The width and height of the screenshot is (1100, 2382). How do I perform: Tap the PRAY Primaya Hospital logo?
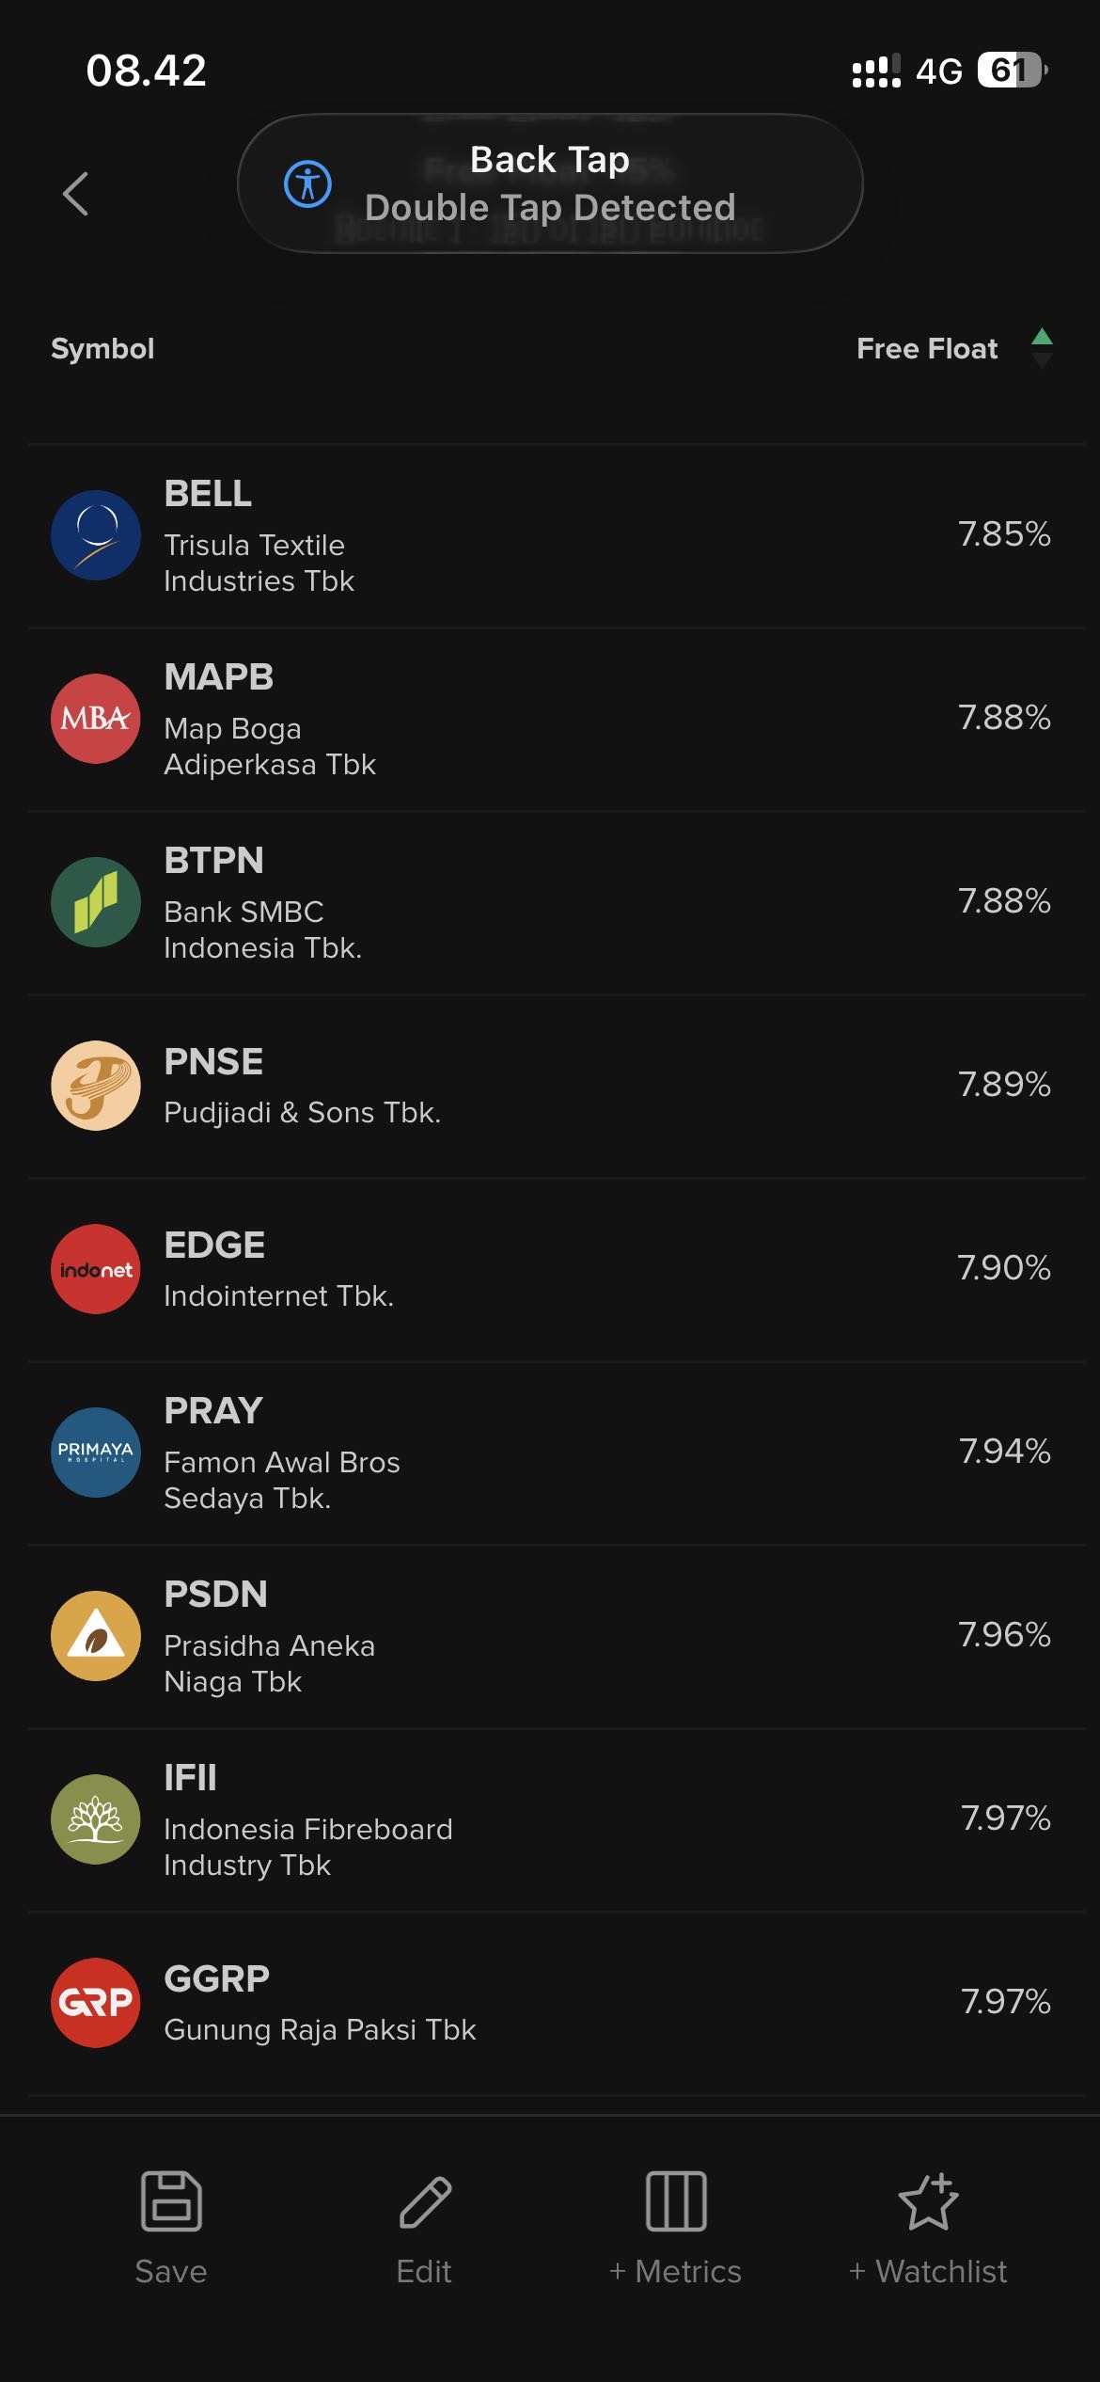pyautogui.click(x=96, y=1453)
